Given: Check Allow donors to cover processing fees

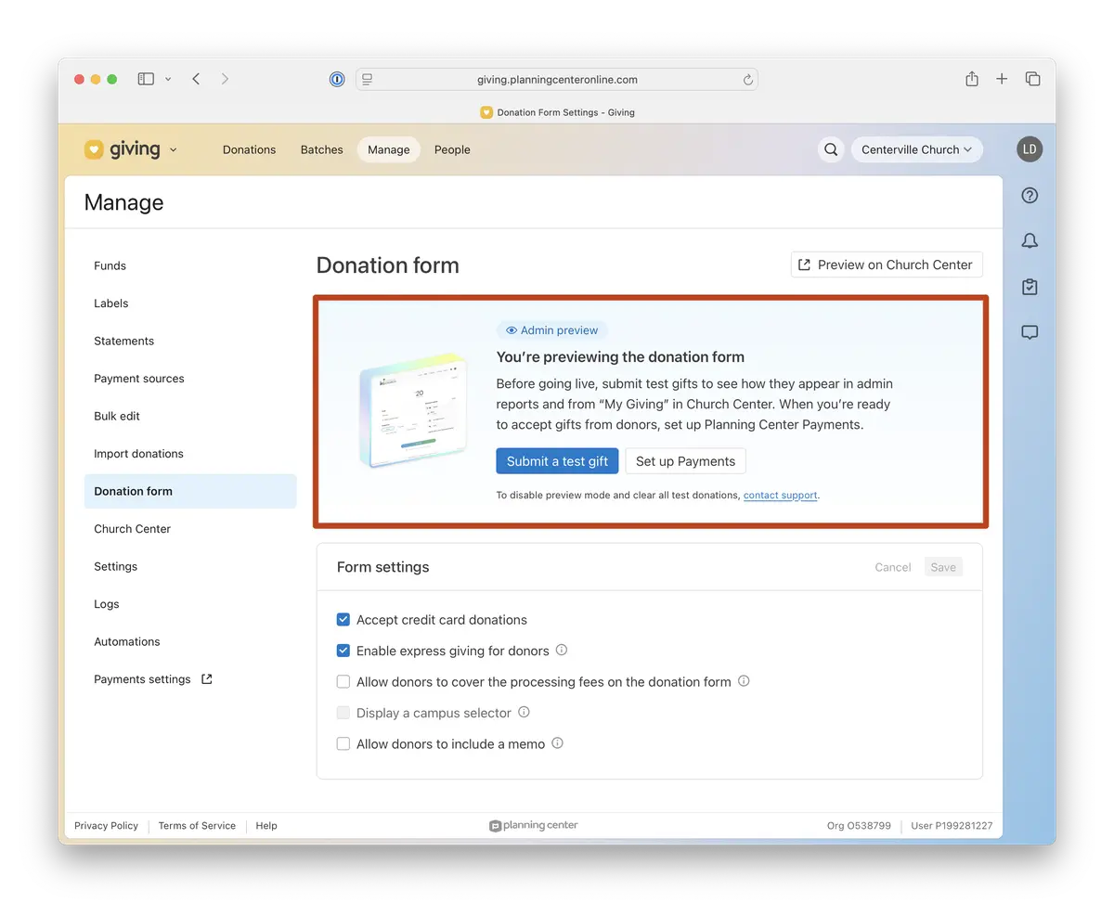Looking at the screenshot, I should 343,682.
